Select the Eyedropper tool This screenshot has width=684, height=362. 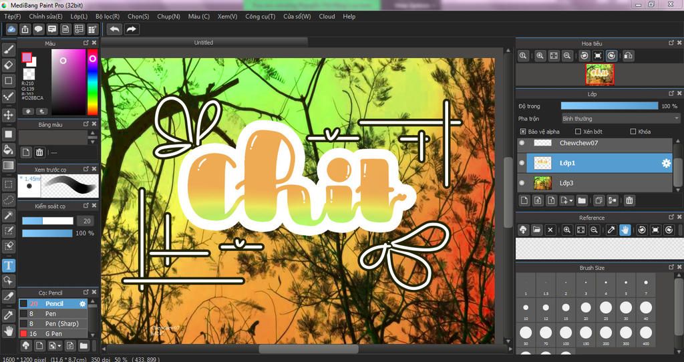click(x=8, y=315)
